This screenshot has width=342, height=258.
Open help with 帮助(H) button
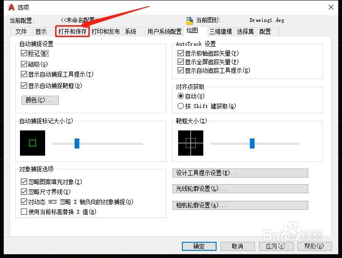(314, 247)
